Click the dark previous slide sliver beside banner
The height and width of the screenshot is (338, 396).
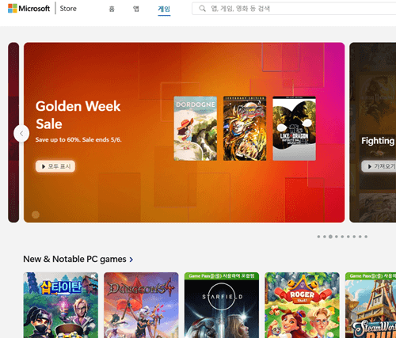tap(13, 132)
